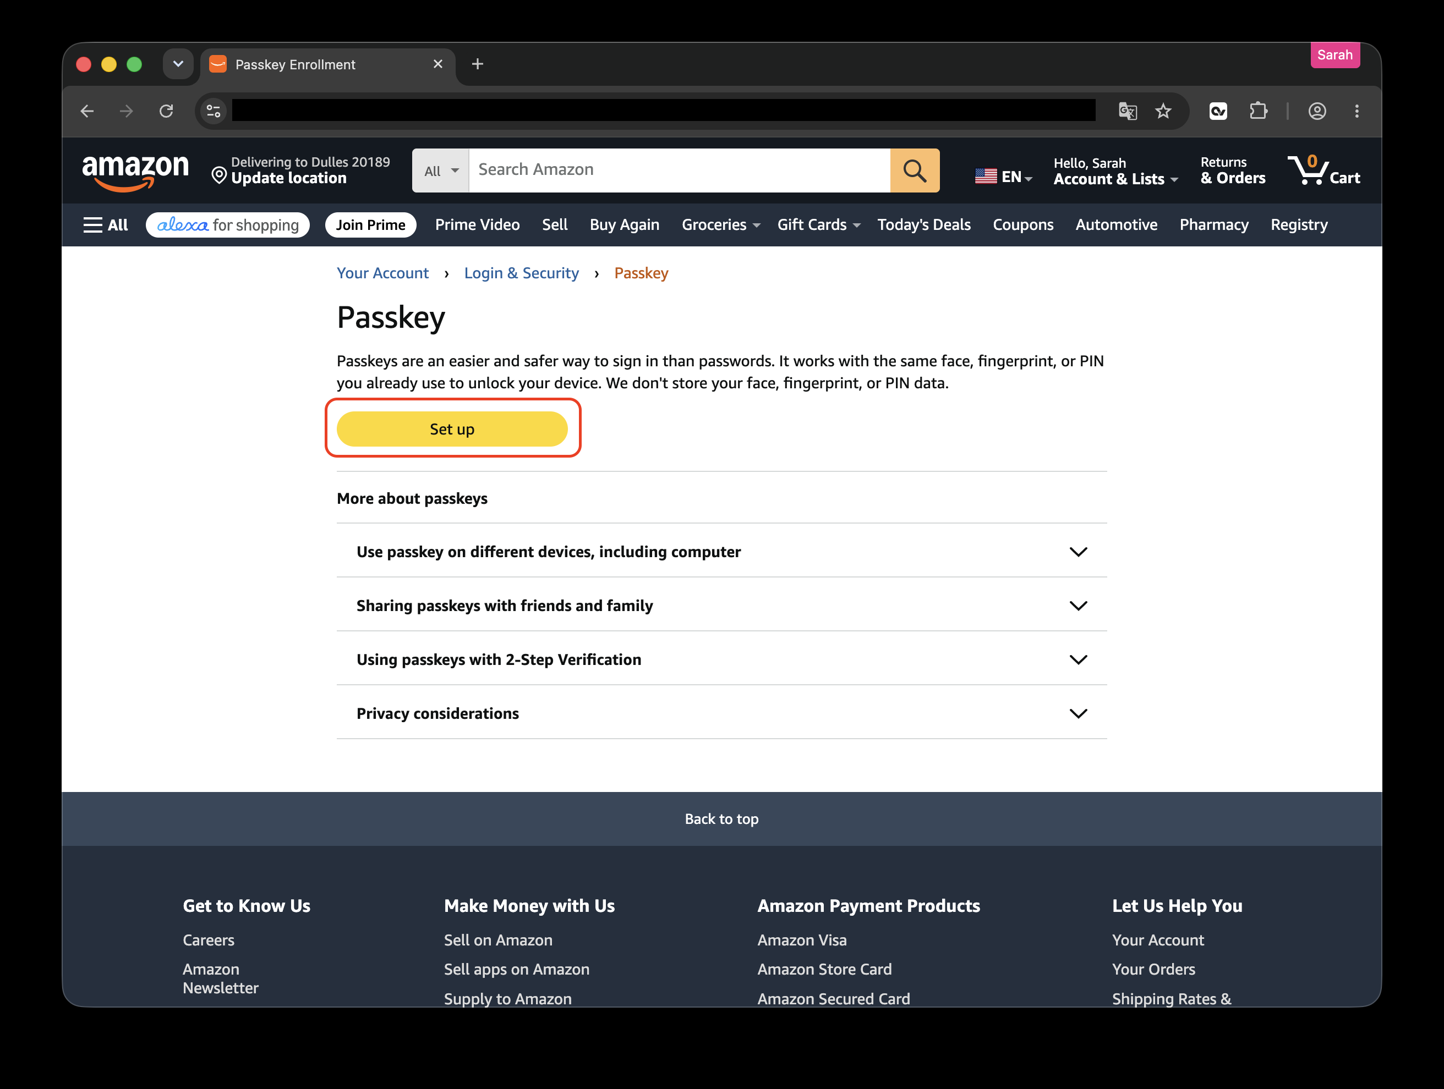
Task: Expand Sharing passkeys with friends and family
Action: click(x=721, y=605)
